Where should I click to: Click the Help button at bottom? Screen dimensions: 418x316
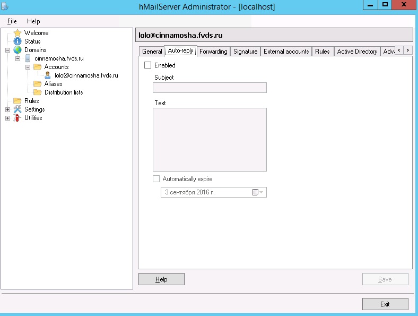coord(161,279)
